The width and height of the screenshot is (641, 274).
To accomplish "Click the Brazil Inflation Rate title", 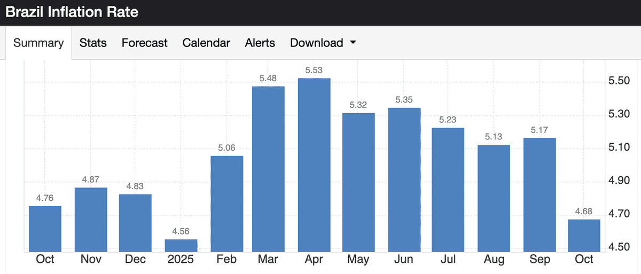I will point(72,12).
